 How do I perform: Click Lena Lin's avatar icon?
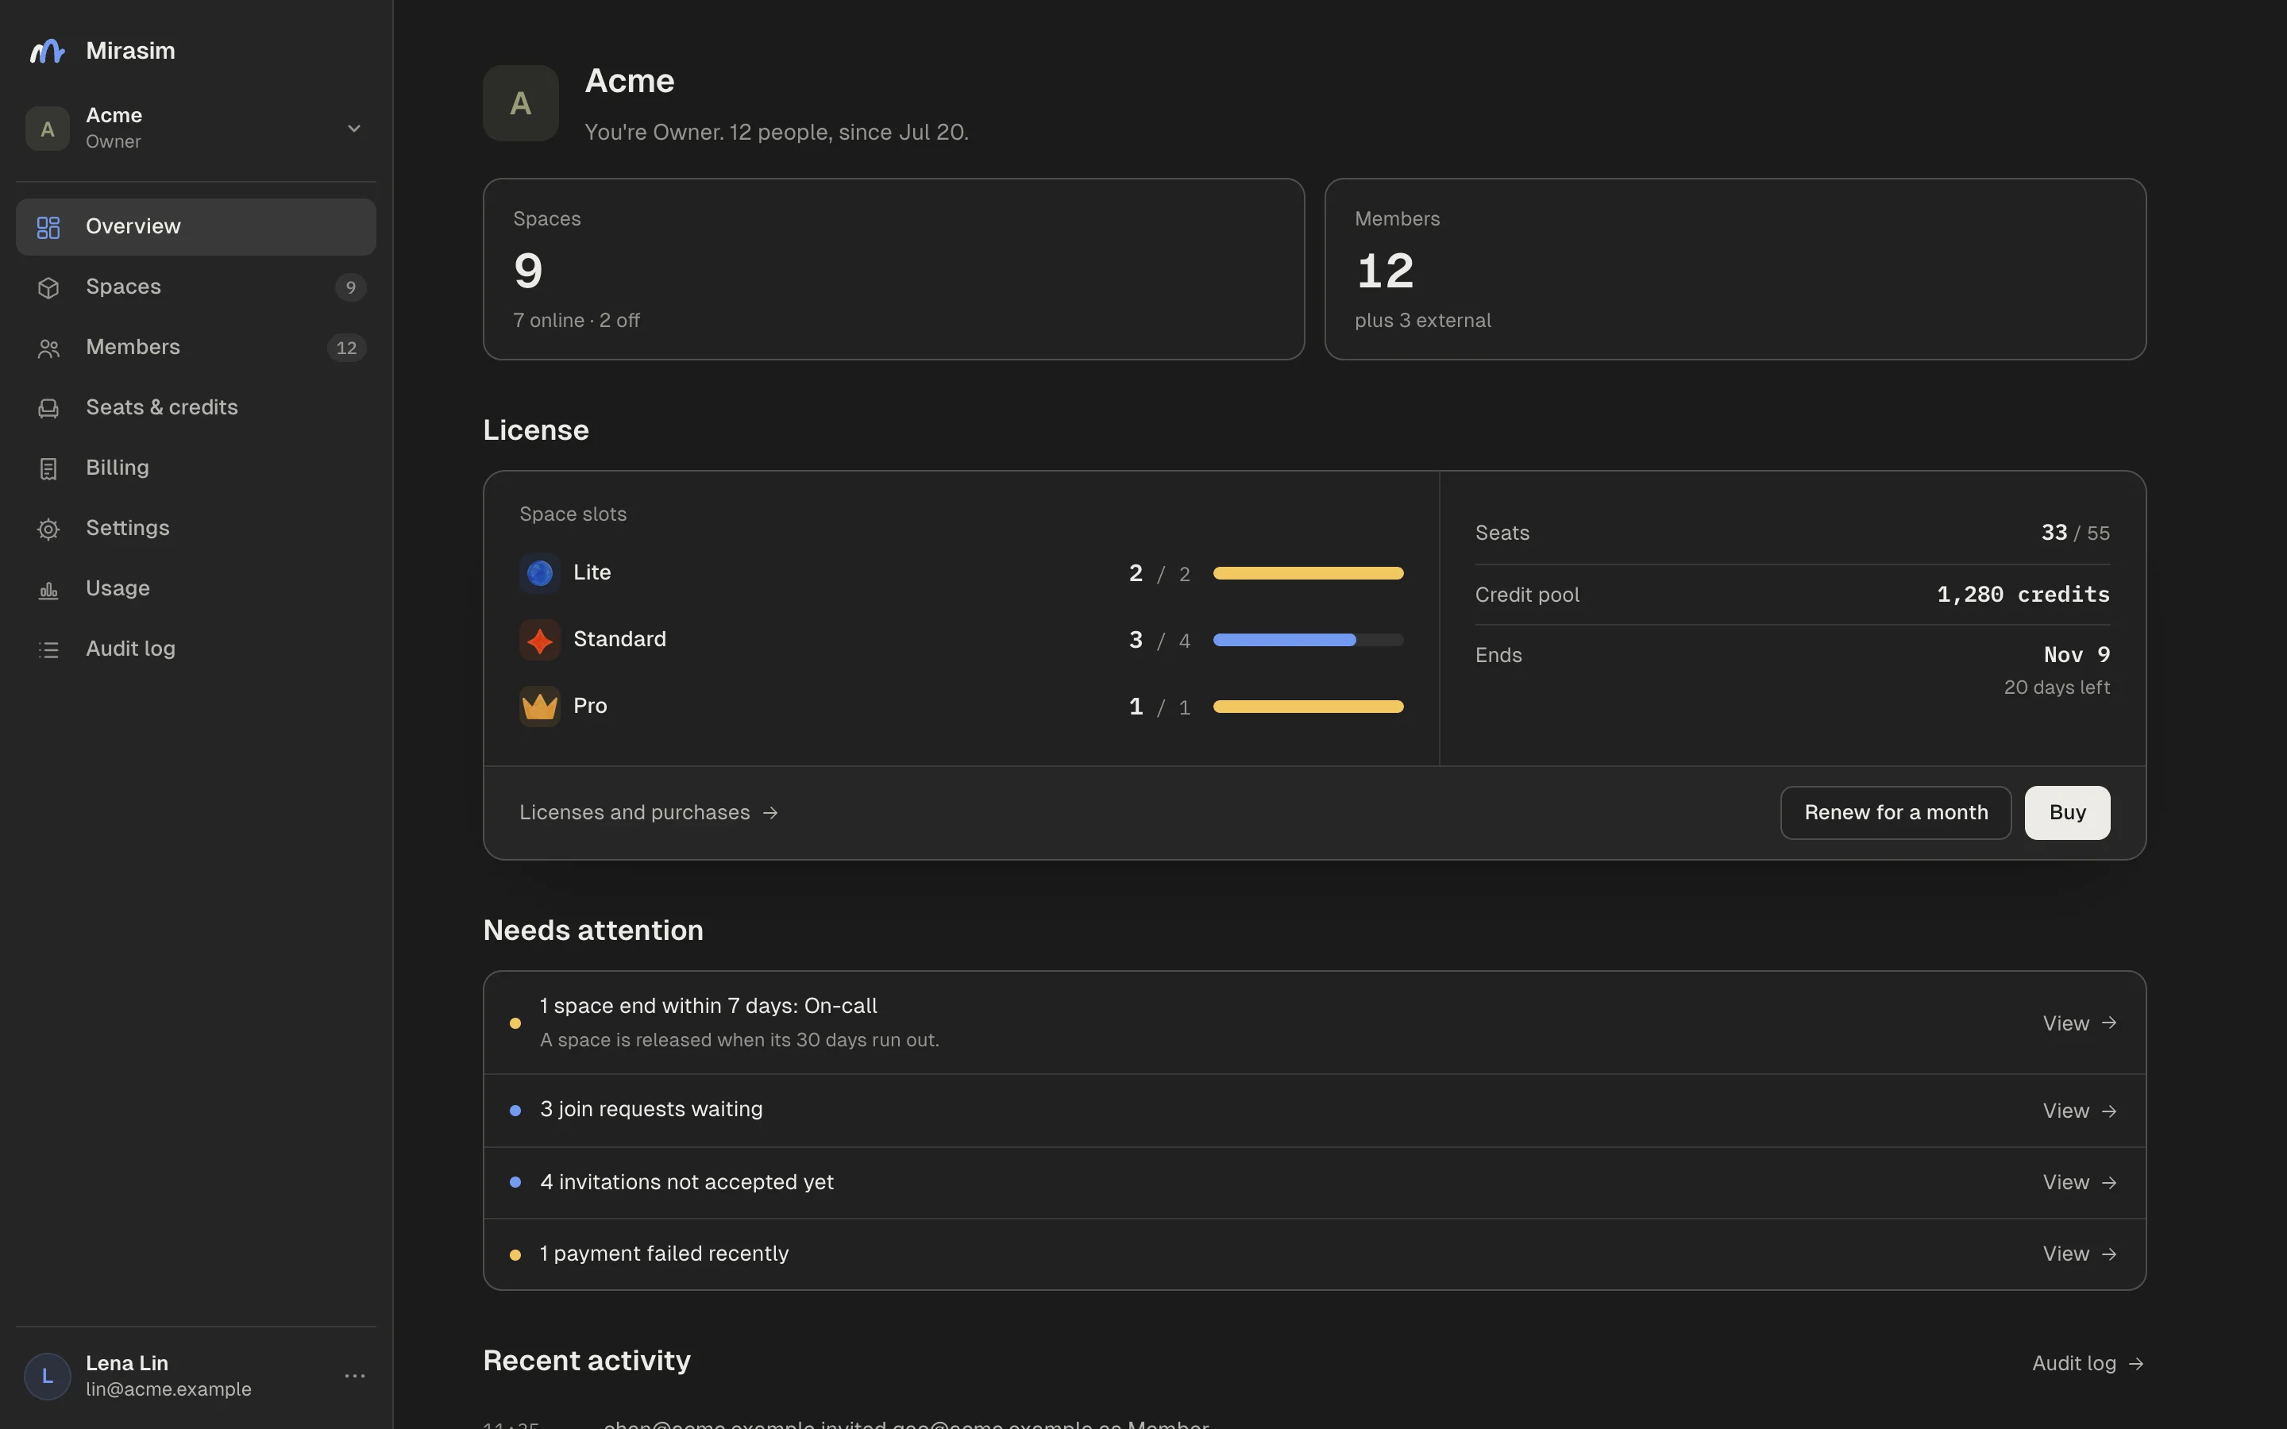click(x=48, y=1376)
